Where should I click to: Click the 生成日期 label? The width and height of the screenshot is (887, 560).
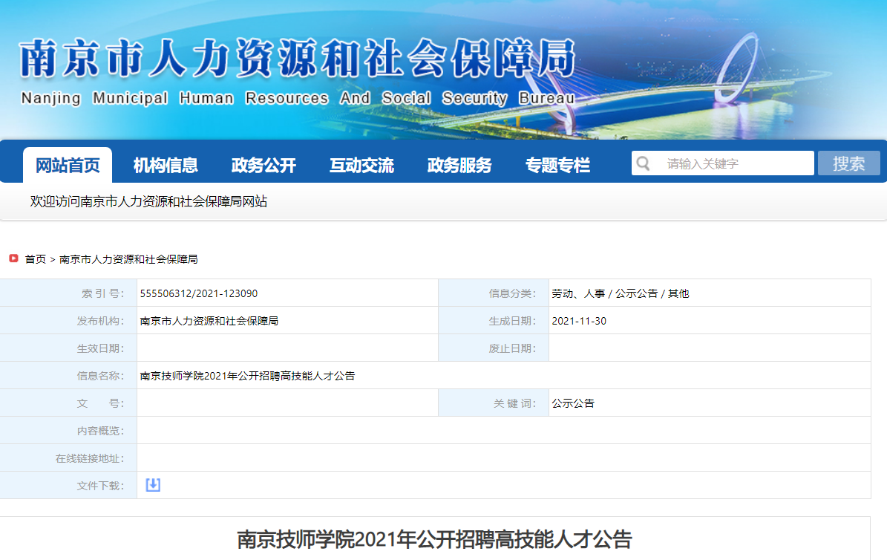512,321
